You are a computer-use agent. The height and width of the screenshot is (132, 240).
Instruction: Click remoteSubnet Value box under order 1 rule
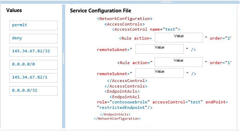[x=160, y=73]
